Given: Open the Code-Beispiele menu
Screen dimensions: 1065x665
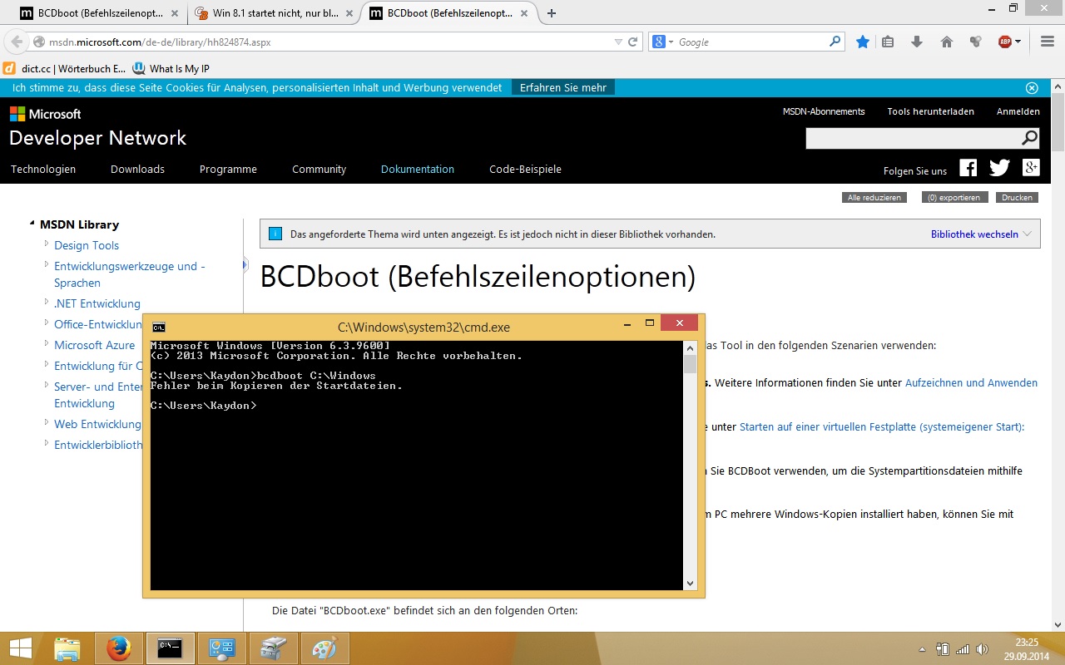Looking at the screenshot, I should [525, 169].
